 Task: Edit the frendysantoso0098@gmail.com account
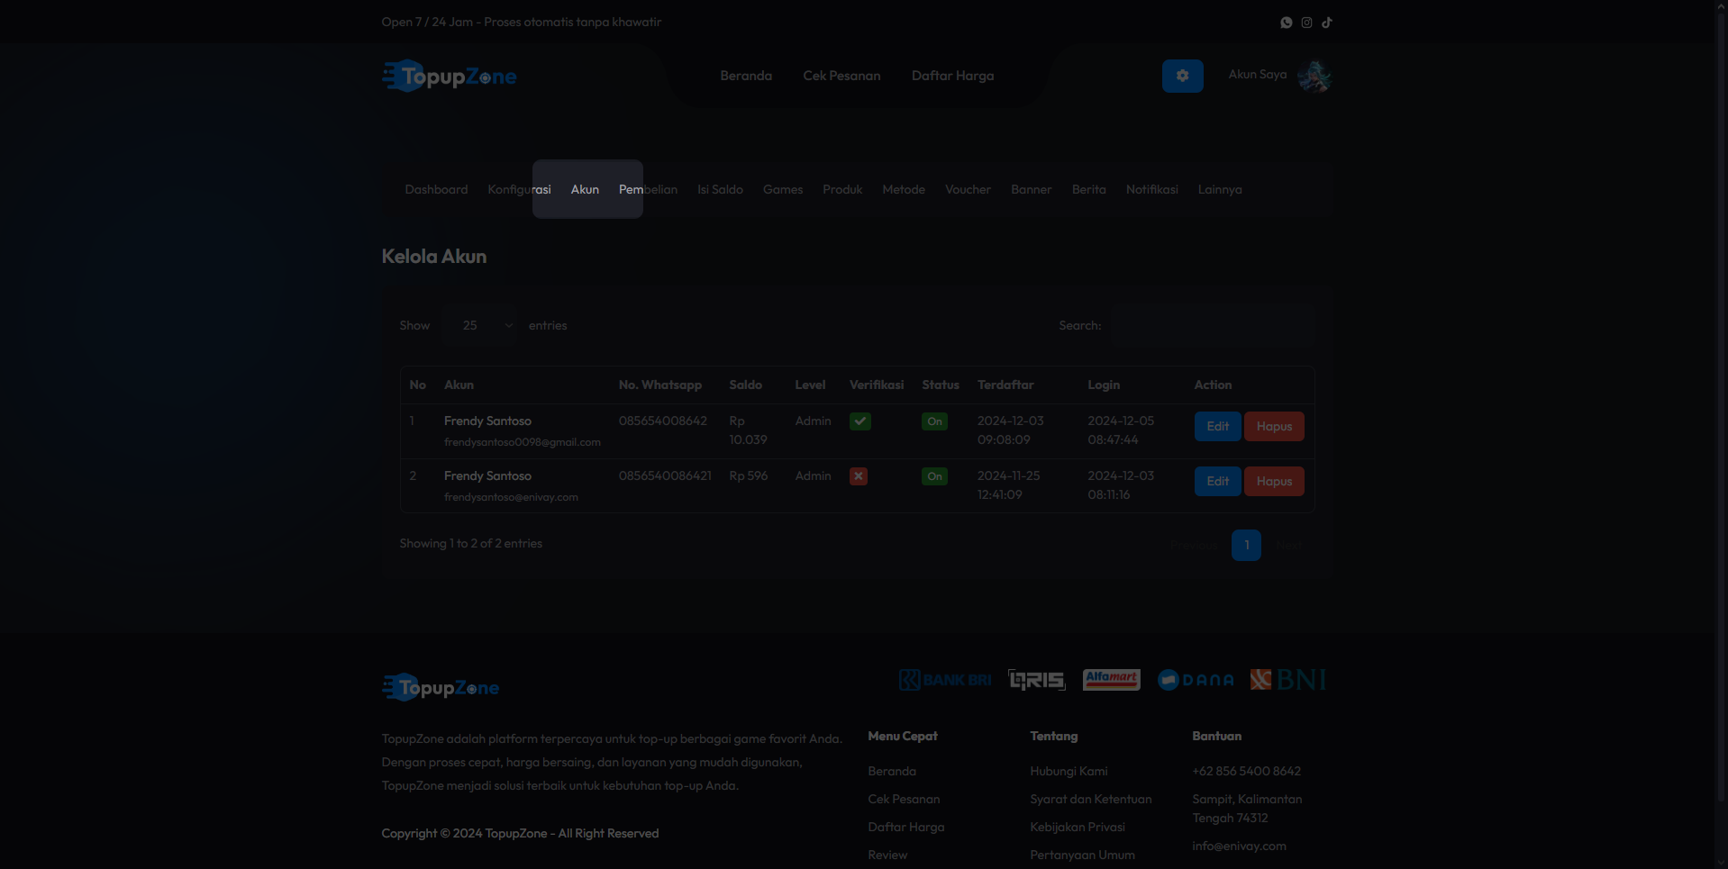1217,427
